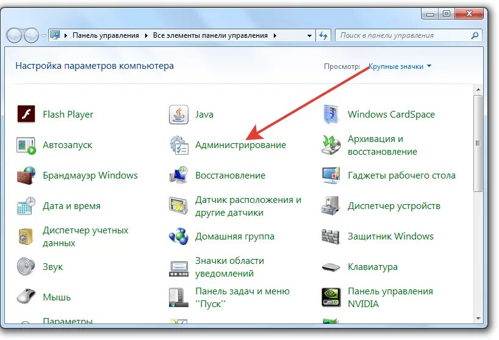Click the Дата и время calendar icon
499x340 pixels.
[x=26, y=206]
